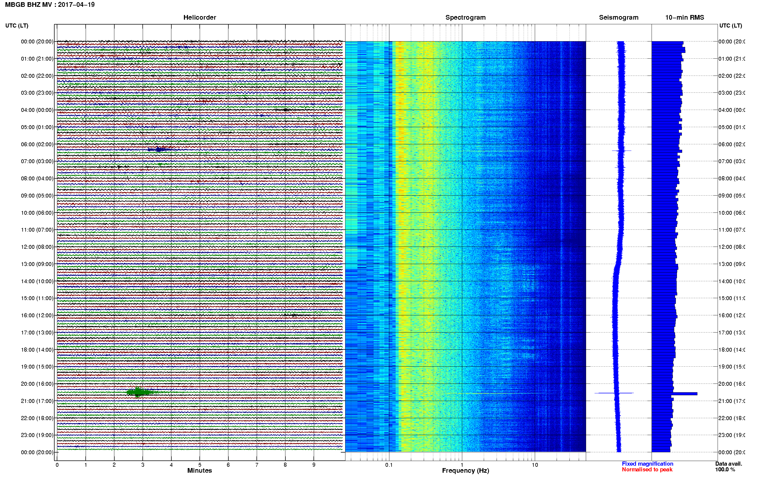
Task: Click the right-side '06:00 (02:' time label
Action: (x=732, y=144)
